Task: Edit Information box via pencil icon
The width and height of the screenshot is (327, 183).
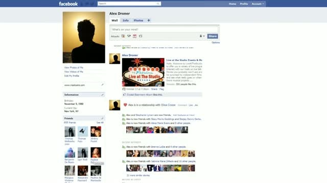Action: pos(102,95)
